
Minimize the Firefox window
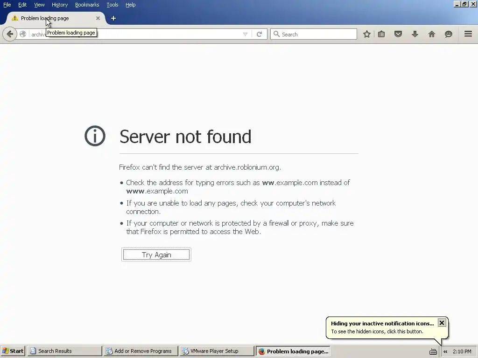(457, 4)
